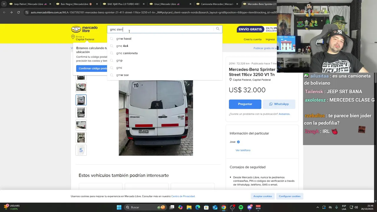Click the Preguntar button
Image resolution: width=377 pixels, height=212 pixels.
[245, 104]
